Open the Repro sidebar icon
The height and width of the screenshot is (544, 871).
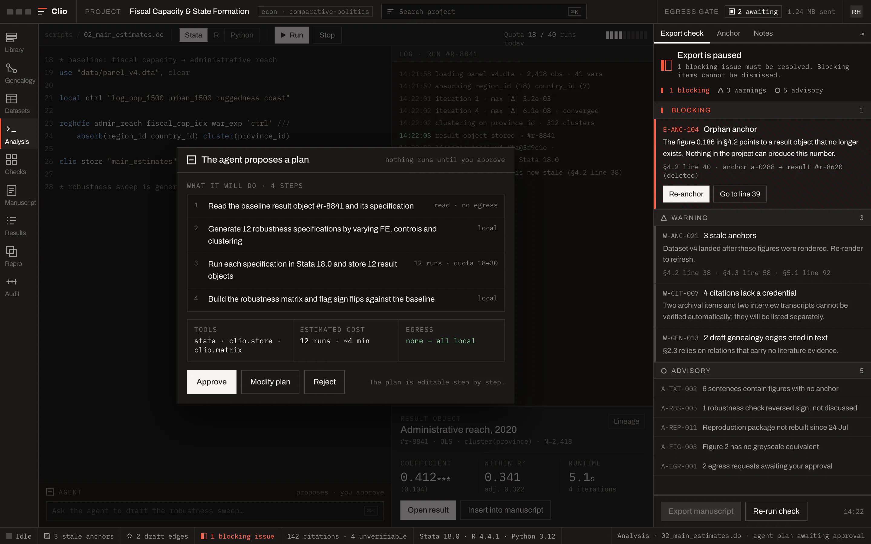point(13,256)
